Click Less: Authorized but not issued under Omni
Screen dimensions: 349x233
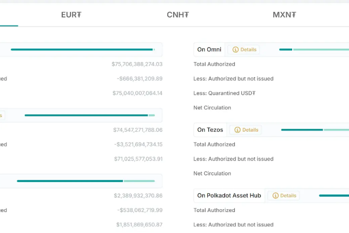234,79
